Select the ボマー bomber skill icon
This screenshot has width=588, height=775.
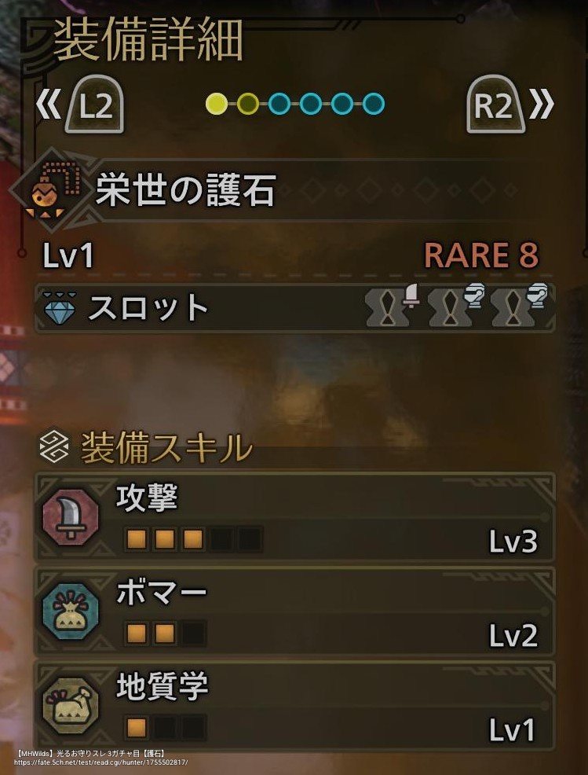[71, 612]
